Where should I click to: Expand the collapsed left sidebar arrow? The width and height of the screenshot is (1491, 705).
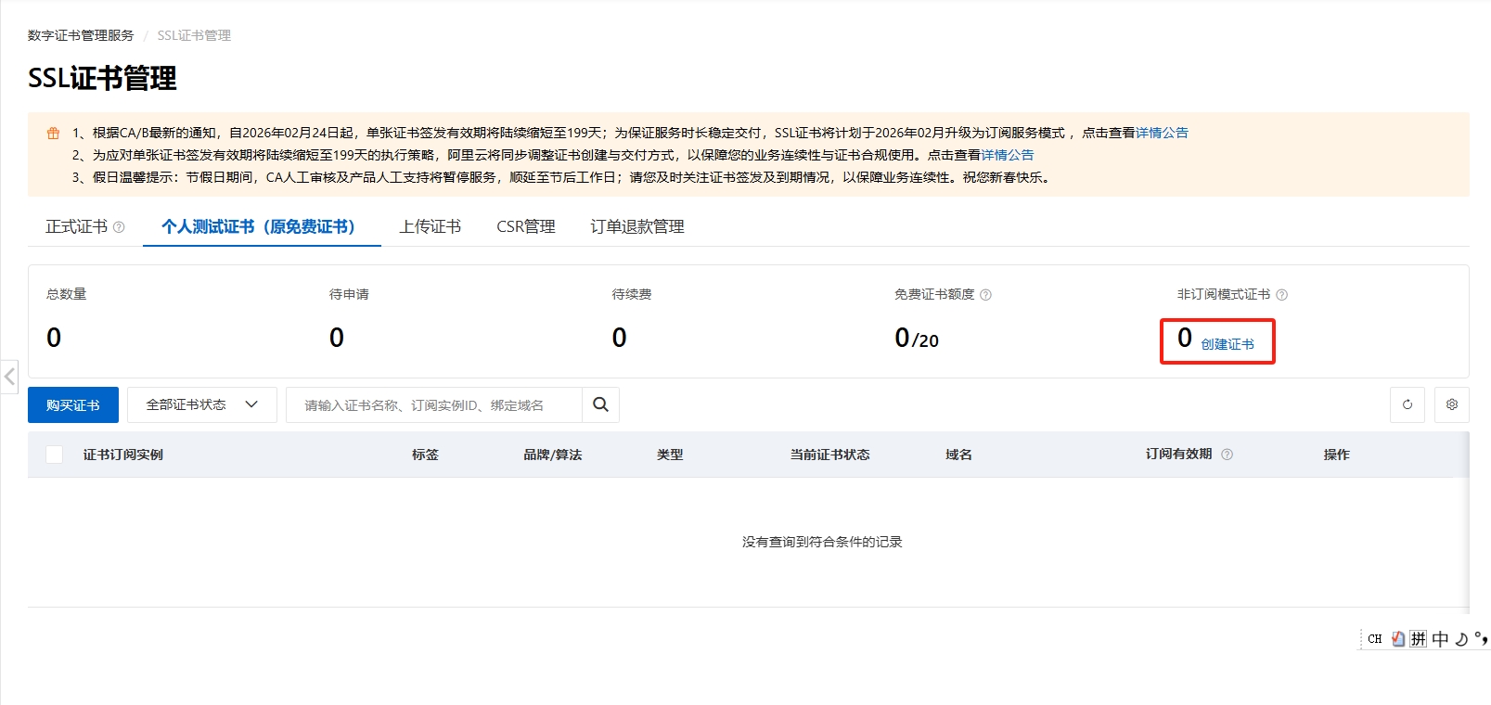pos(9,377)
